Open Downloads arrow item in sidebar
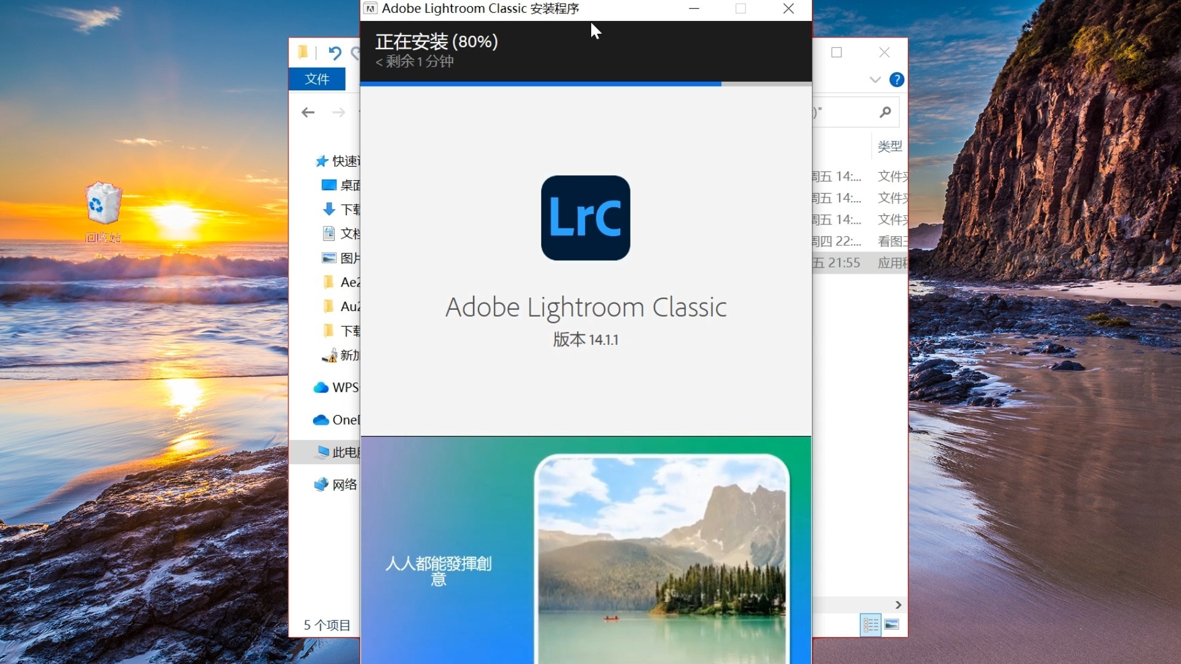The width and height of the screenshot is (1181, 664). [341, 210]
